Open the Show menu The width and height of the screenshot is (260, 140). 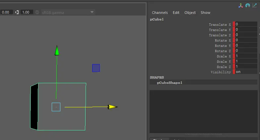click(x=205, y=13)
